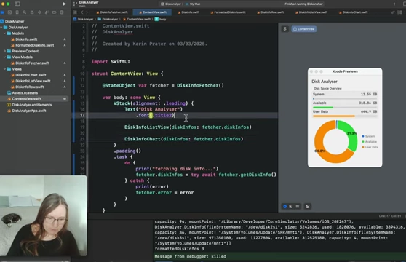Toggle the navigator sidebar button
This screenshot has height=262, width=406.
pyautogui.click(x=17, y=4)
